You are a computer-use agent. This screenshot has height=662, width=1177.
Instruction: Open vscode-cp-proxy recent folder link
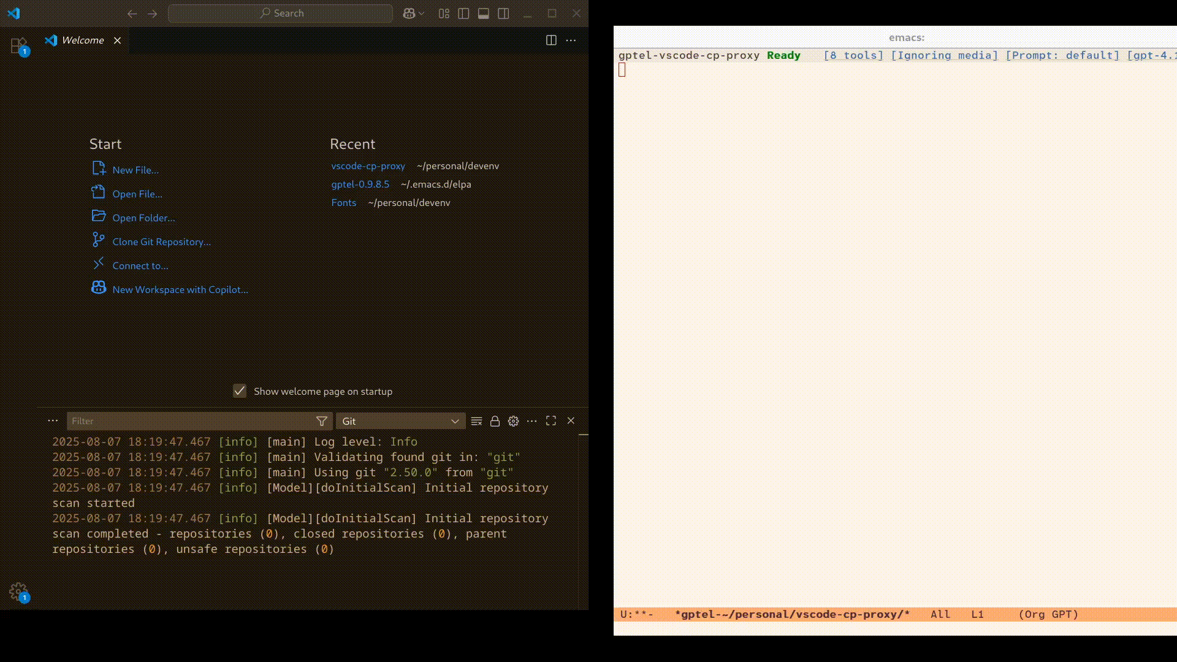coord(368,166)
